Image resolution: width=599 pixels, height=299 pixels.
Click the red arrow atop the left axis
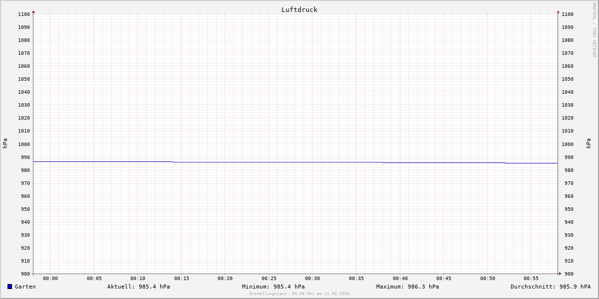pyautogui.click(x=33, y=11)
